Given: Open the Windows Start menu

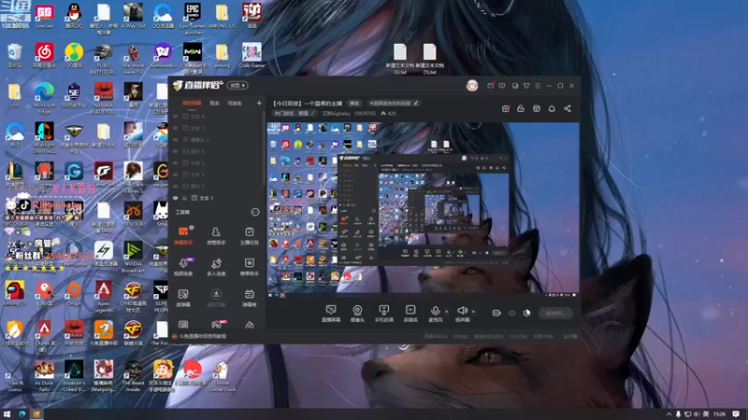Looking at the screenshot, I should pos(7,414).
